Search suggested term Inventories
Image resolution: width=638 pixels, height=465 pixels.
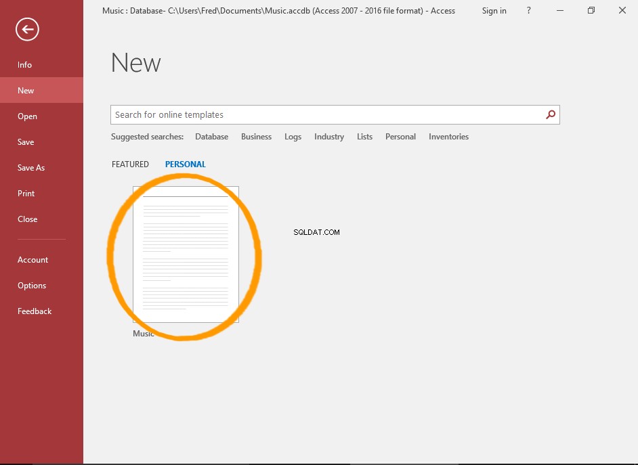pos(448,137)
